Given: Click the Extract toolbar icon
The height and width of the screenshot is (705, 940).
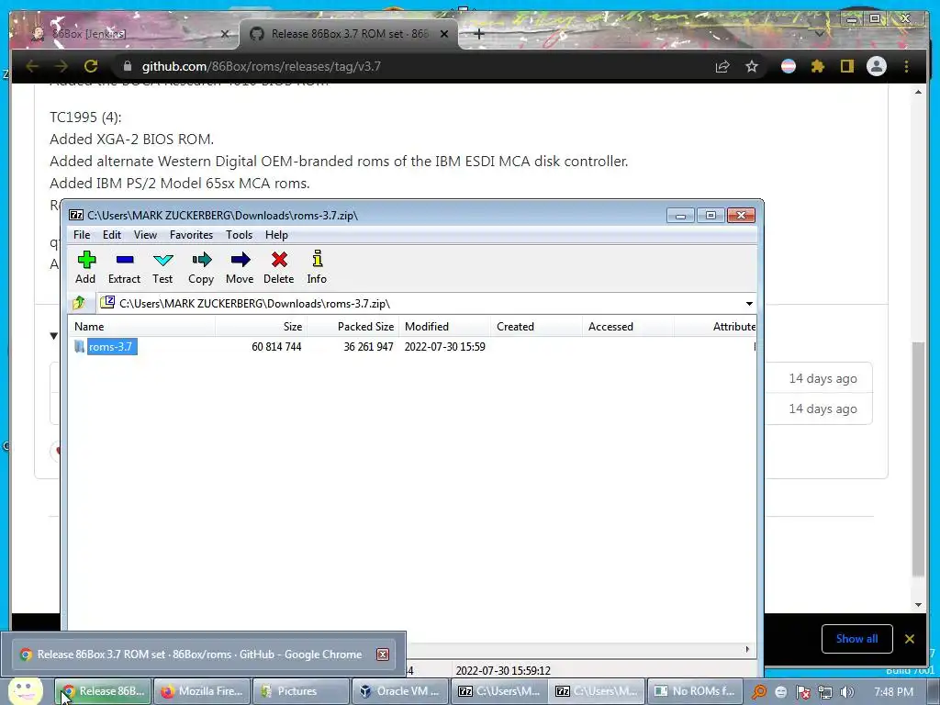Looking at the screenshot, I should pyautogui.click(x=125, y=260).
